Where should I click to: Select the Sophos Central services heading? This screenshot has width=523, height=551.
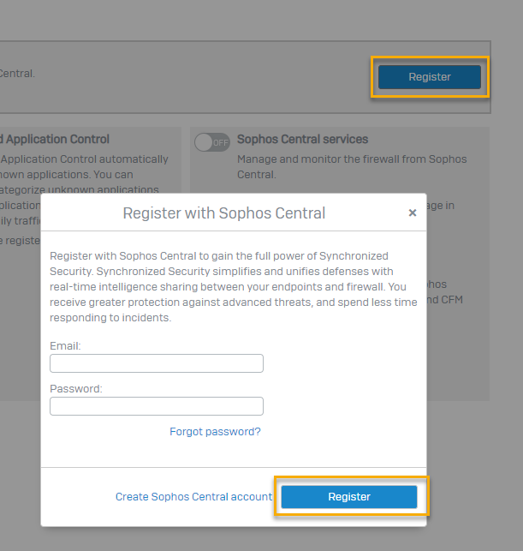pos(302,140)
